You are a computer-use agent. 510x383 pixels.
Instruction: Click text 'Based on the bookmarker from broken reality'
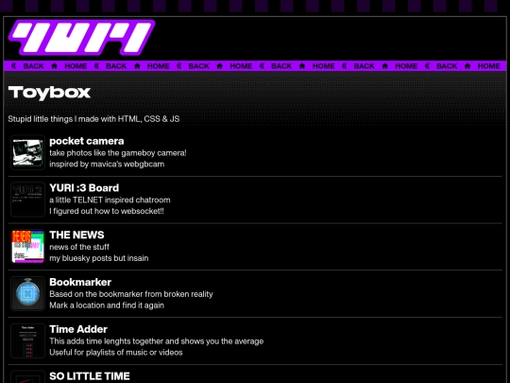click(131, 294)
